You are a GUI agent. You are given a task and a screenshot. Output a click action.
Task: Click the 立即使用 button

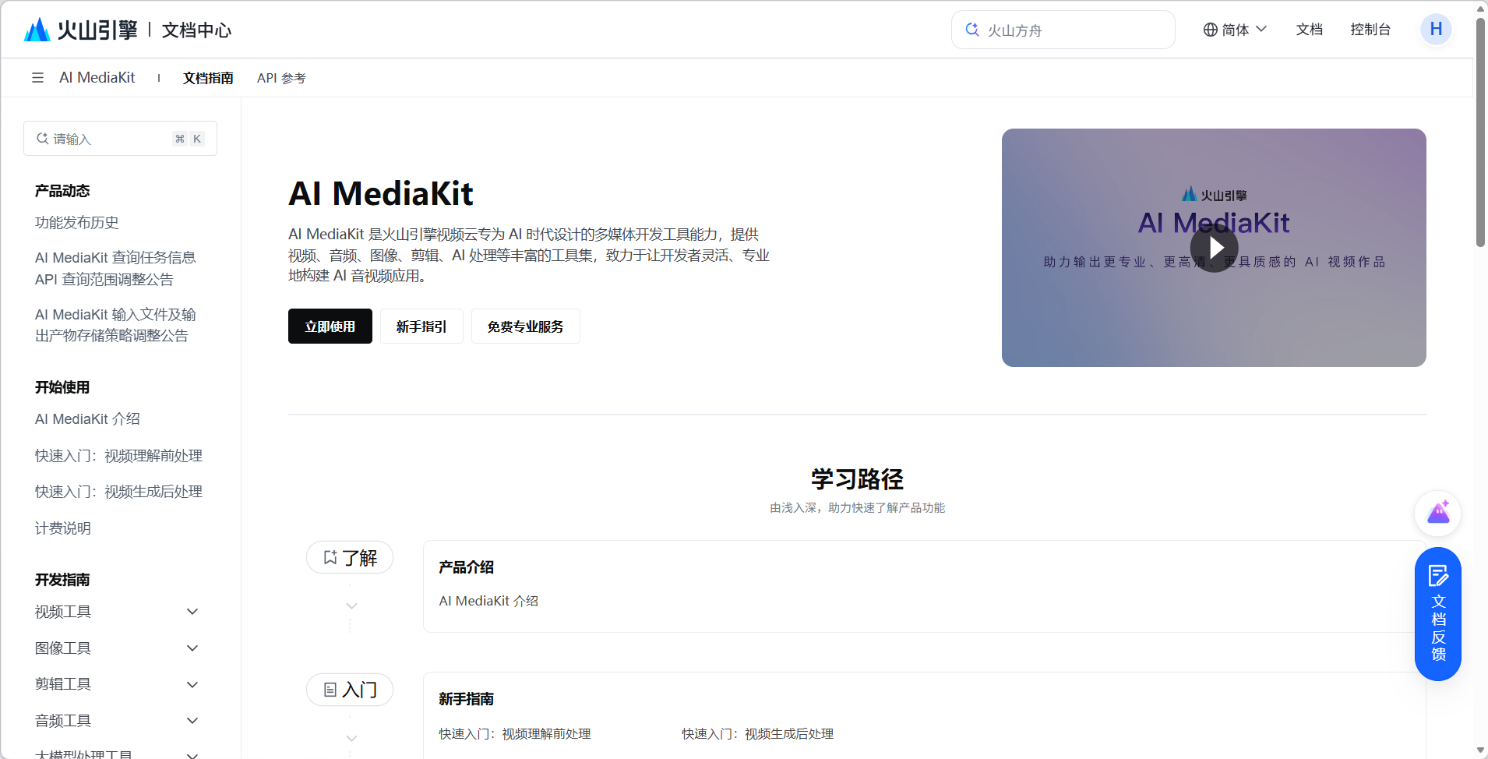point(330,326)
